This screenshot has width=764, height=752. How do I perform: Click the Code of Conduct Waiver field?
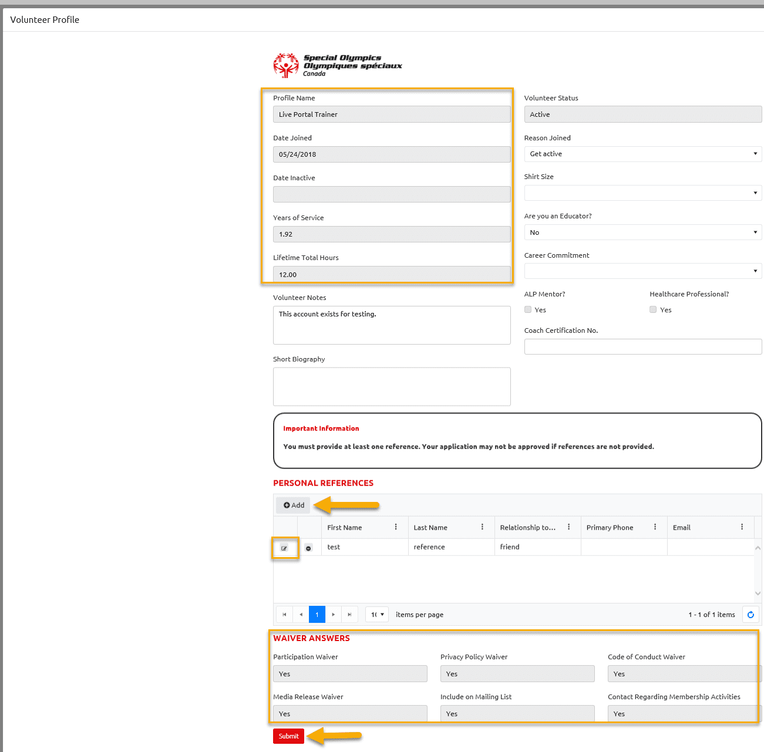[x=685, y=674]
